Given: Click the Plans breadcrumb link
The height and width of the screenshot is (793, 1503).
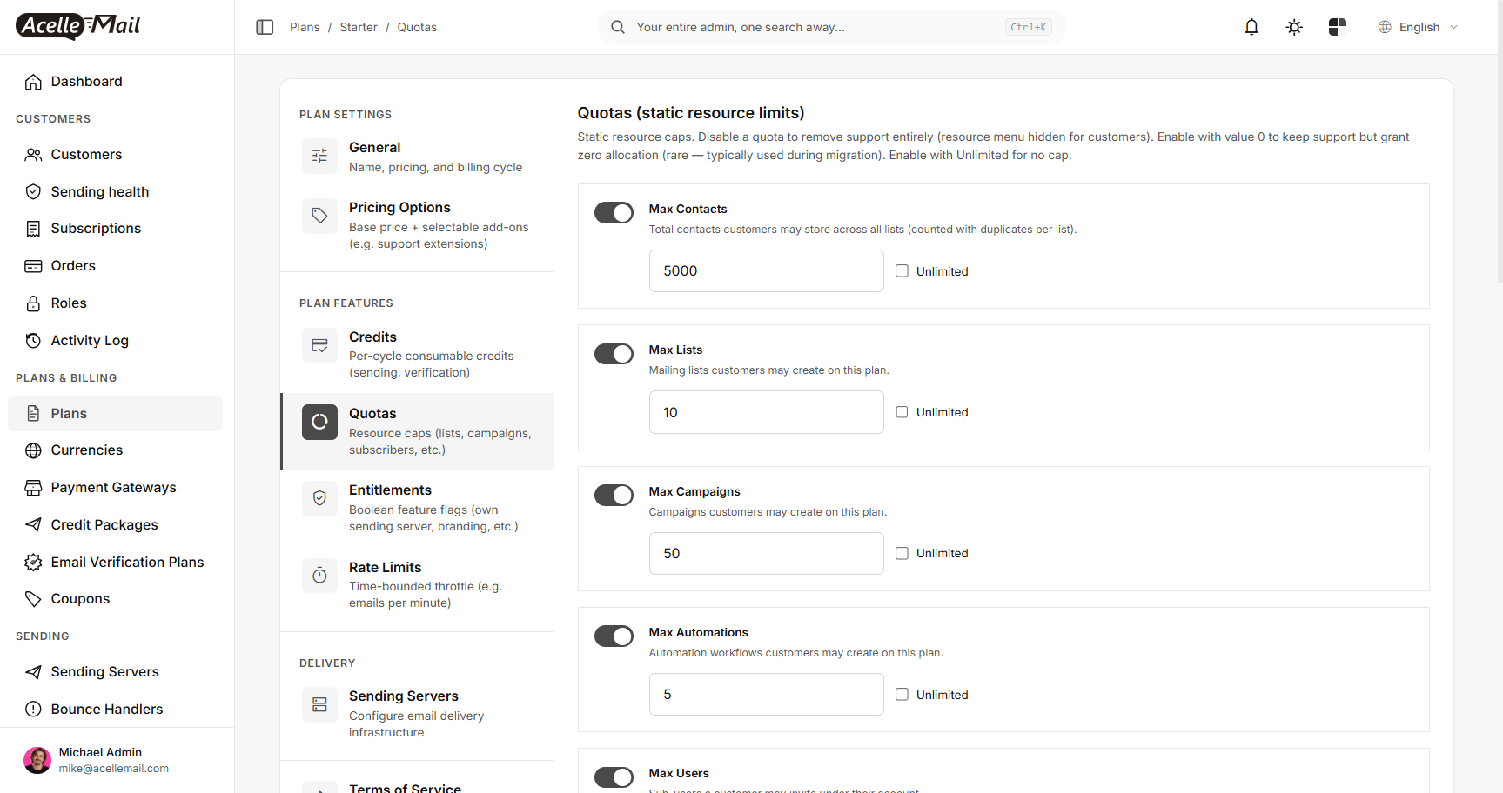Looking at the screenshot, I should point(305,27).
